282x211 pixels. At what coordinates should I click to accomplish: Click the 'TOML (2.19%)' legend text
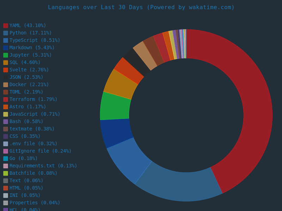pyautogui.click(x=26, y=92)
